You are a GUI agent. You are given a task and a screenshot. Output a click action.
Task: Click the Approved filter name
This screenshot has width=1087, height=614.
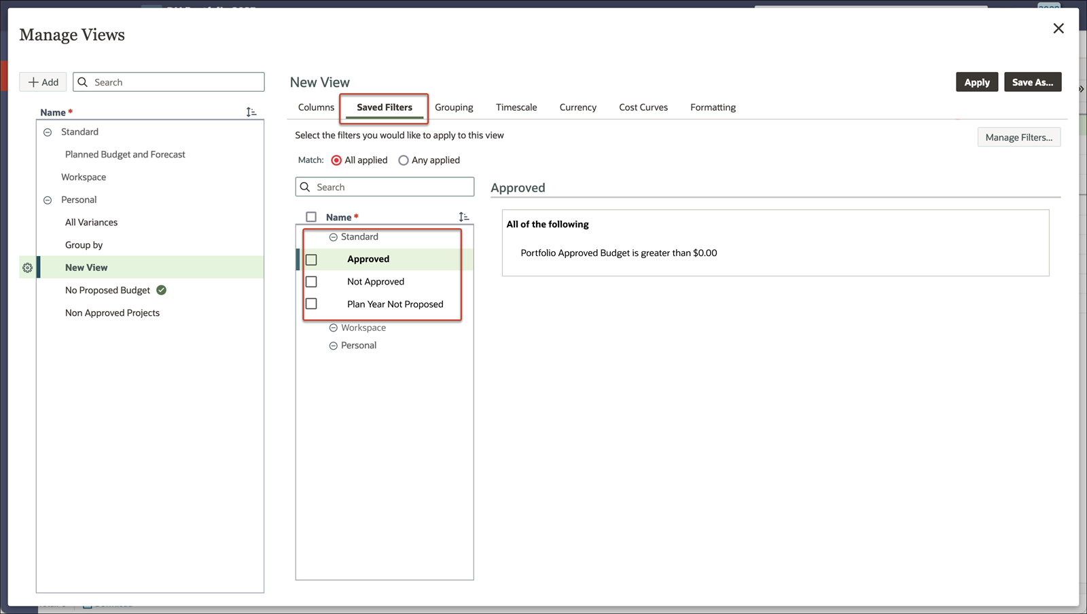pos(368,259)
